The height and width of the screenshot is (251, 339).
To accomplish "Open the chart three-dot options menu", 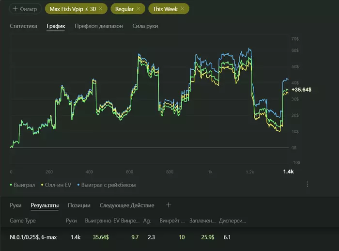I will [x=307, y=184].
